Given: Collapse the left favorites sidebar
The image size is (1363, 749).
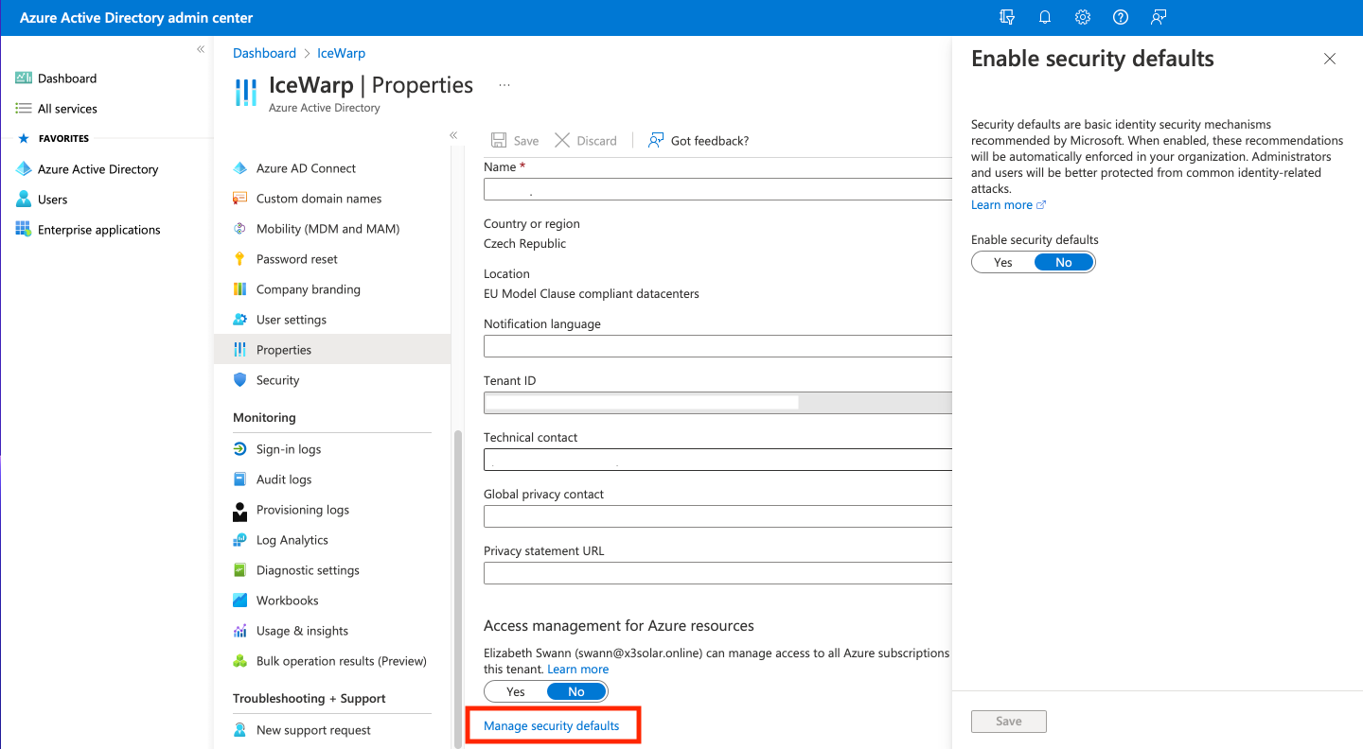Looking at the screenshot, I should click(201, 49).
